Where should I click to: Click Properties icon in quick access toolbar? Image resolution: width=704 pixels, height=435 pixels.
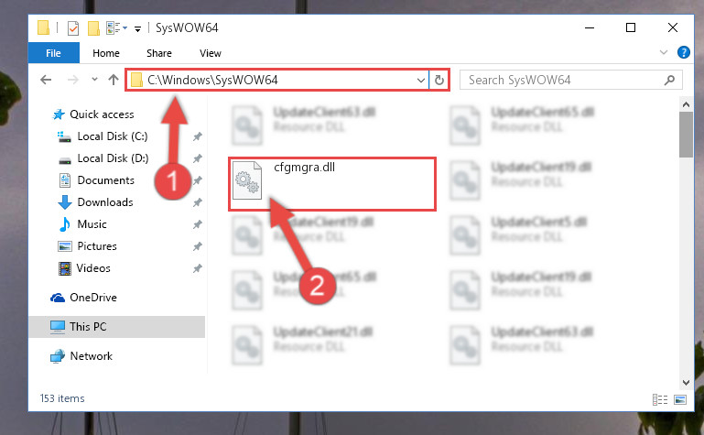click(72, 27)
